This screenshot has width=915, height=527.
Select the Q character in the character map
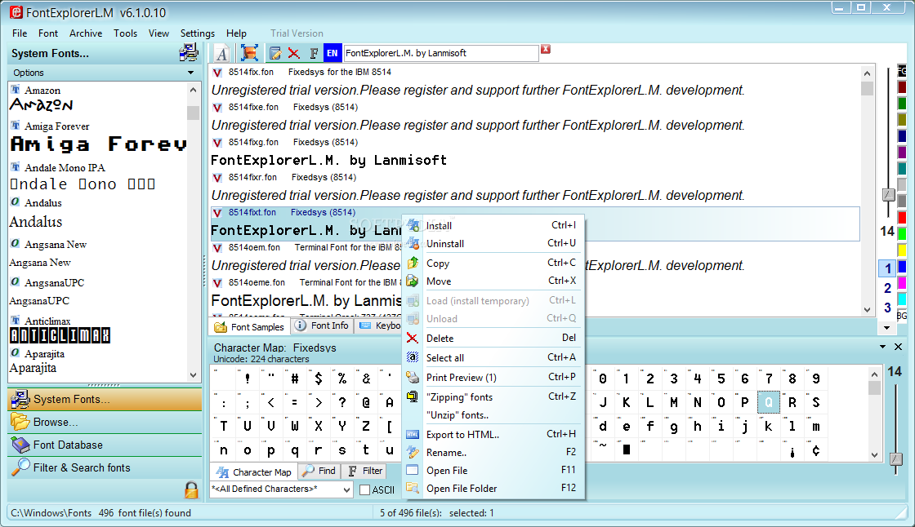(x=769, y=402)
